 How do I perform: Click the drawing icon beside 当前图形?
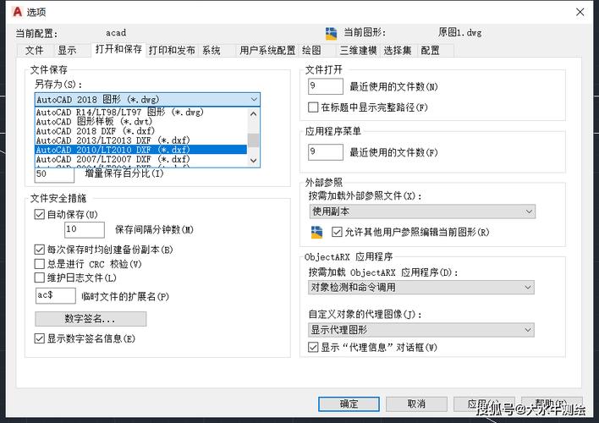(331, 34)
